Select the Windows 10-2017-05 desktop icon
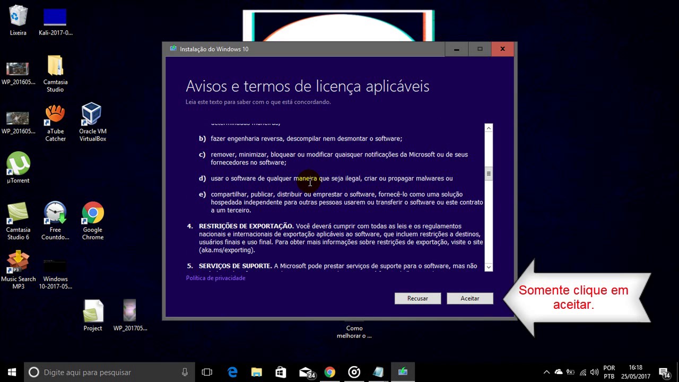The image size is (679, 382). pos(55,273)
